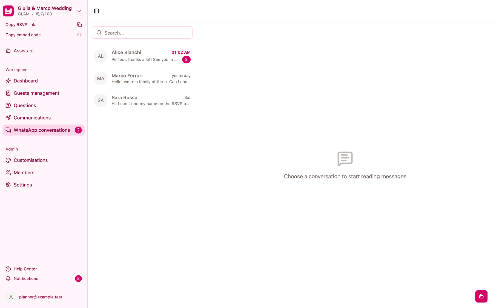Viewport: 493px width, 308px height.
Task: Click the pink app logo icon
Action: (8, 11)
